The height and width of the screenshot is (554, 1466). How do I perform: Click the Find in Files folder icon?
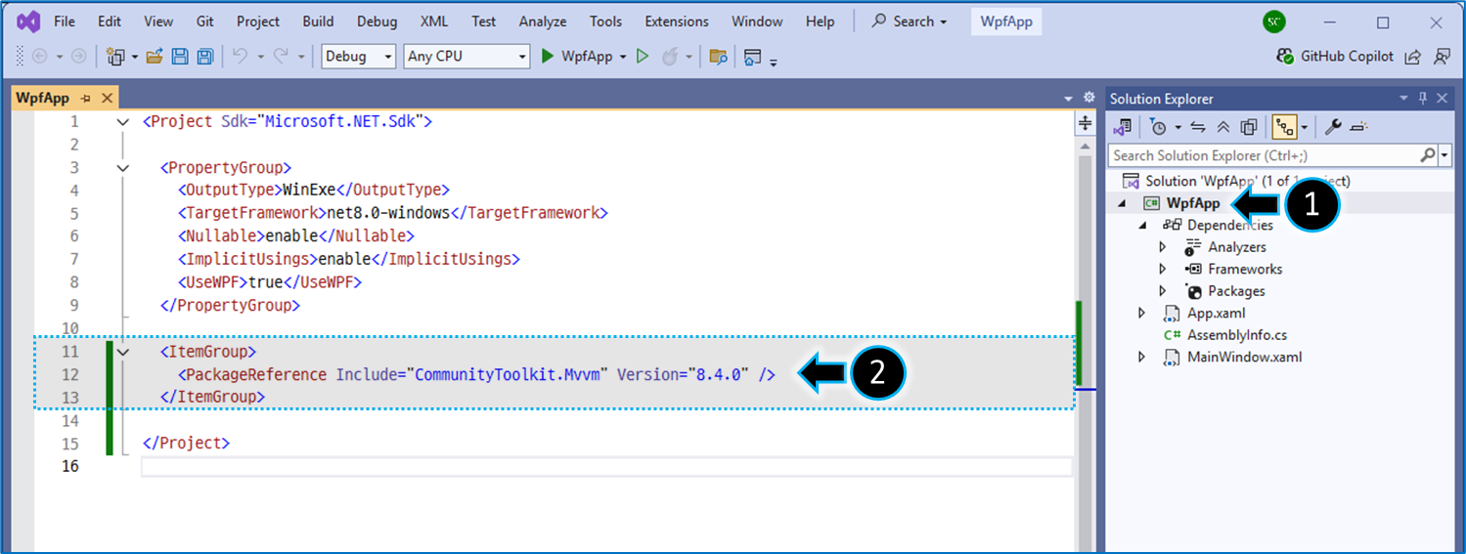[718, 57]
